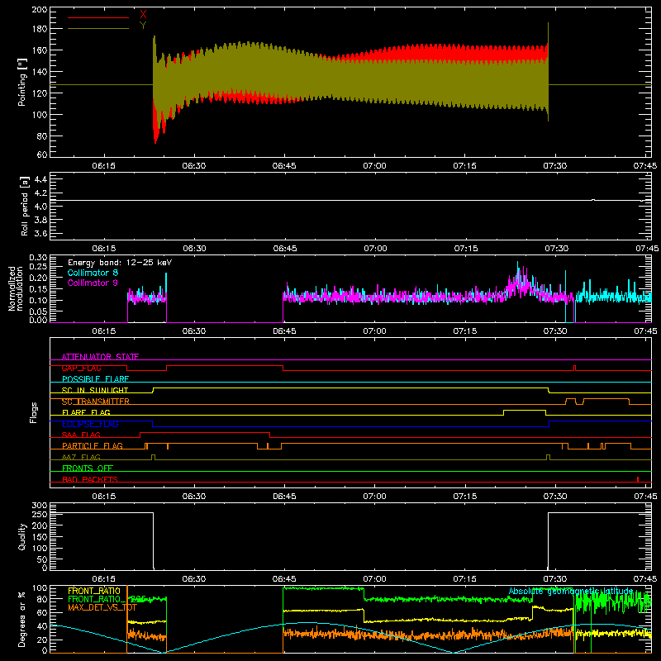Click the Roll period axis title
Viewport: 661px width, 661px height.
point(25,206)
